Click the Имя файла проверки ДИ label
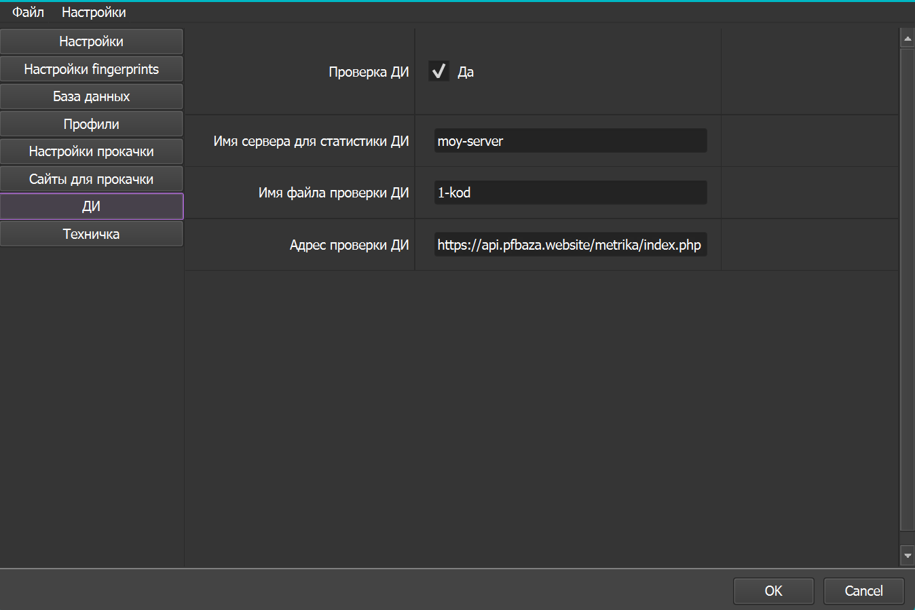 coord(333,193)
